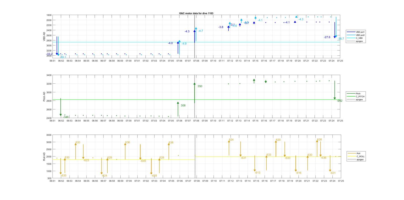Screen dimensions: 404x200
Task: Click the vertical dotted apogee line in Roll plot
Action: coord(195,156)
